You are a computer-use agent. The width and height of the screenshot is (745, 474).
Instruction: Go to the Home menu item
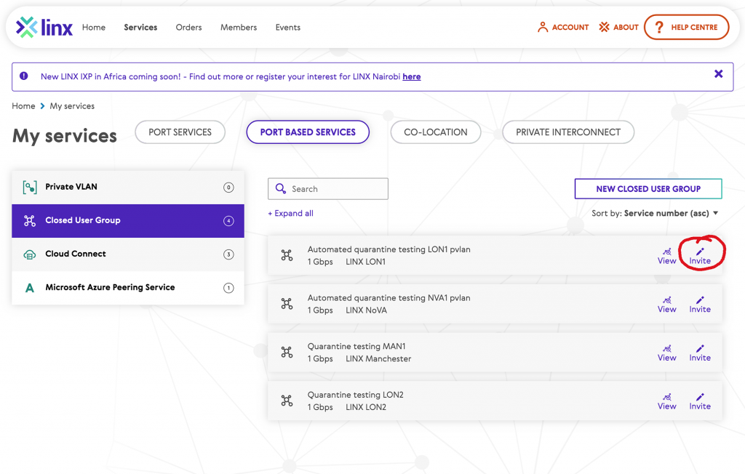click(94, 27)
